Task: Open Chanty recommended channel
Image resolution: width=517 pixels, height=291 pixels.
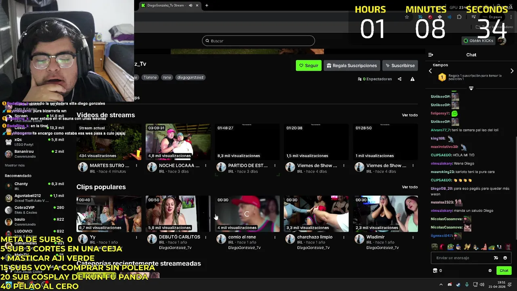Action: [x=34, y=186]
